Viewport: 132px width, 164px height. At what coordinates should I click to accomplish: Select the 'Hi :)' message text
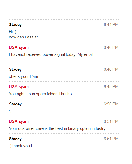coord(13,32)
